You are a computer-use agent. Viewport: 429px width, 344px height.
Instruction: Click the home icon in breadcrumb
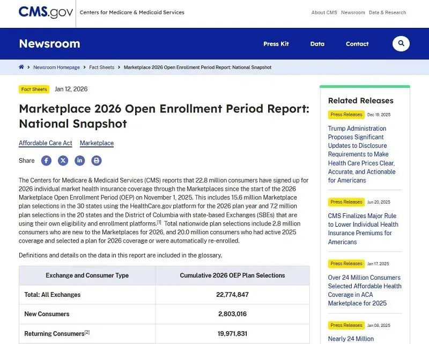pos(21,67)
